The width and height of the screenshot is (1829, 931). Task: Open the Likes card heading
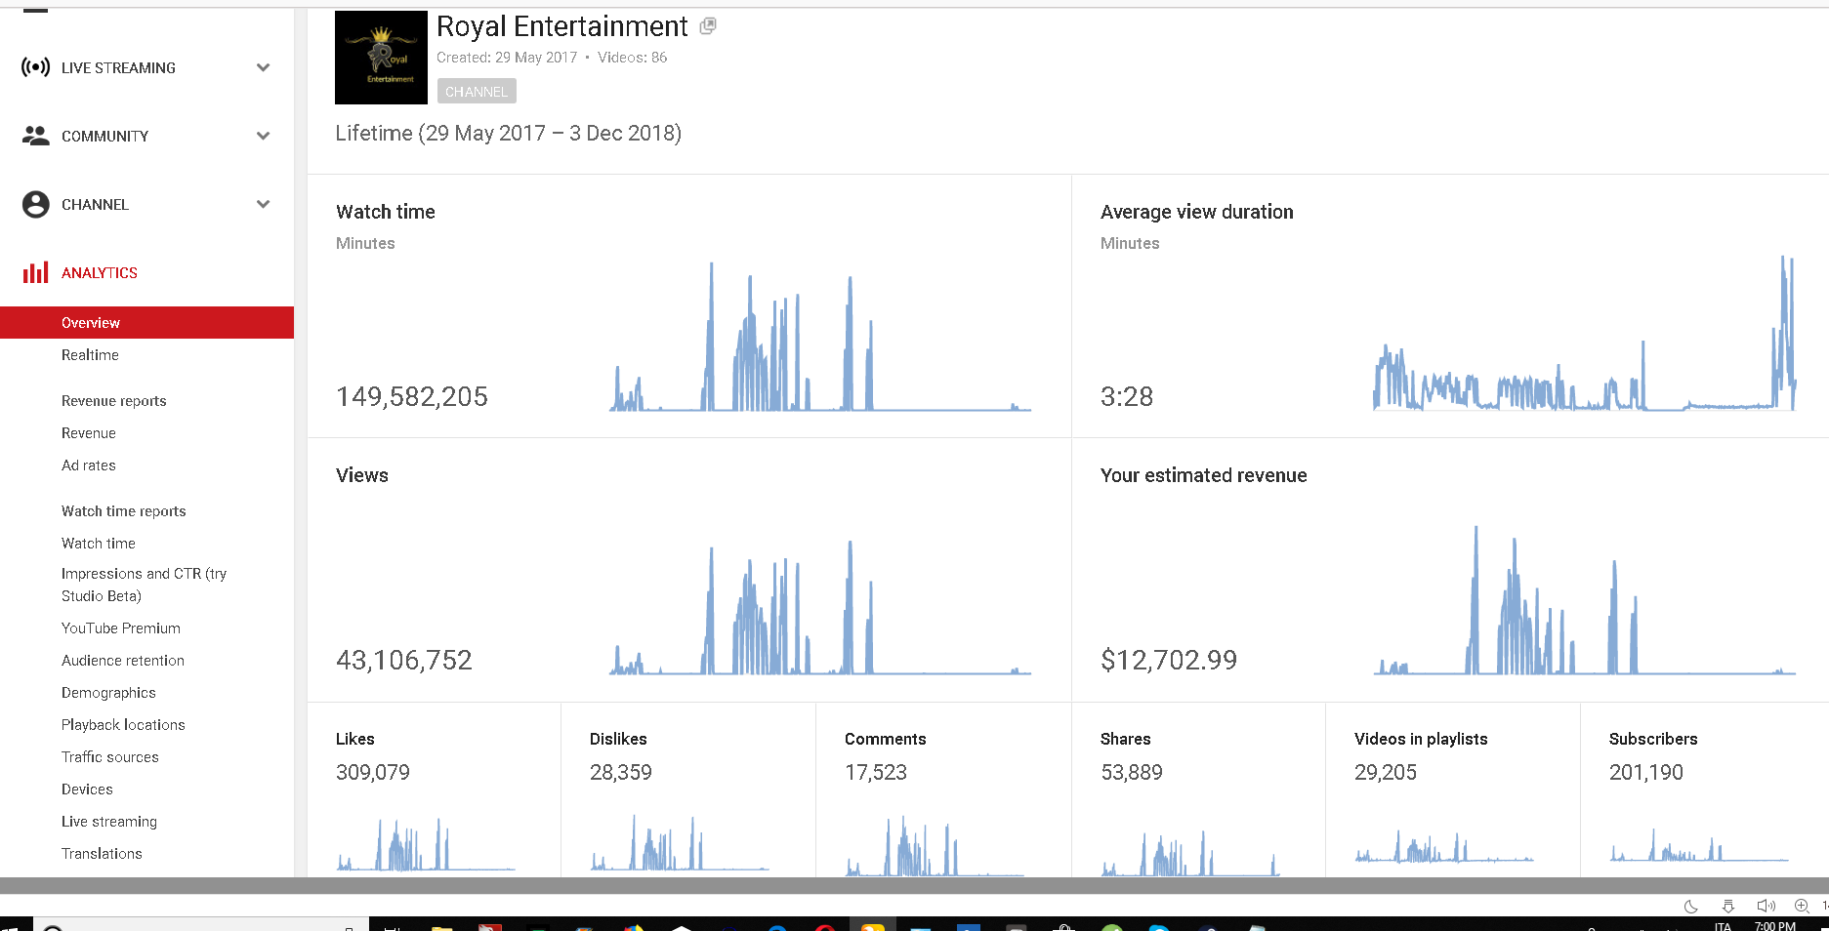tap(355, 739)
